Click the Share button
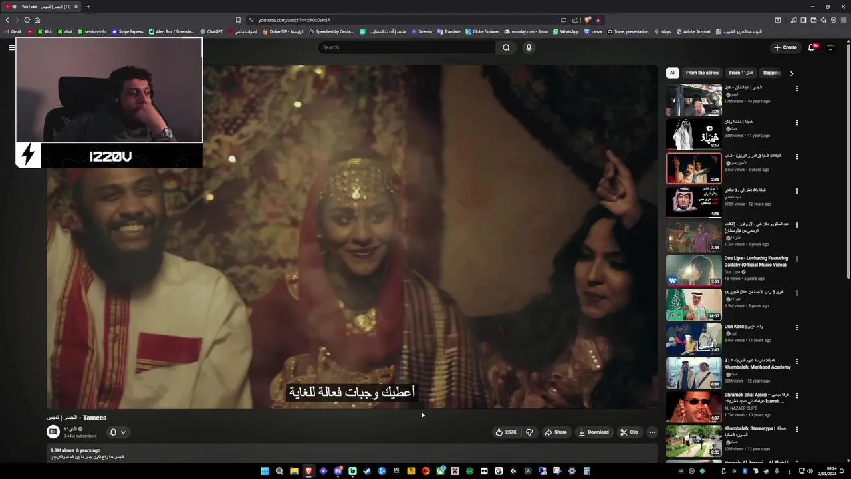Screen dimensions: 851x479 tap(556, 432)
